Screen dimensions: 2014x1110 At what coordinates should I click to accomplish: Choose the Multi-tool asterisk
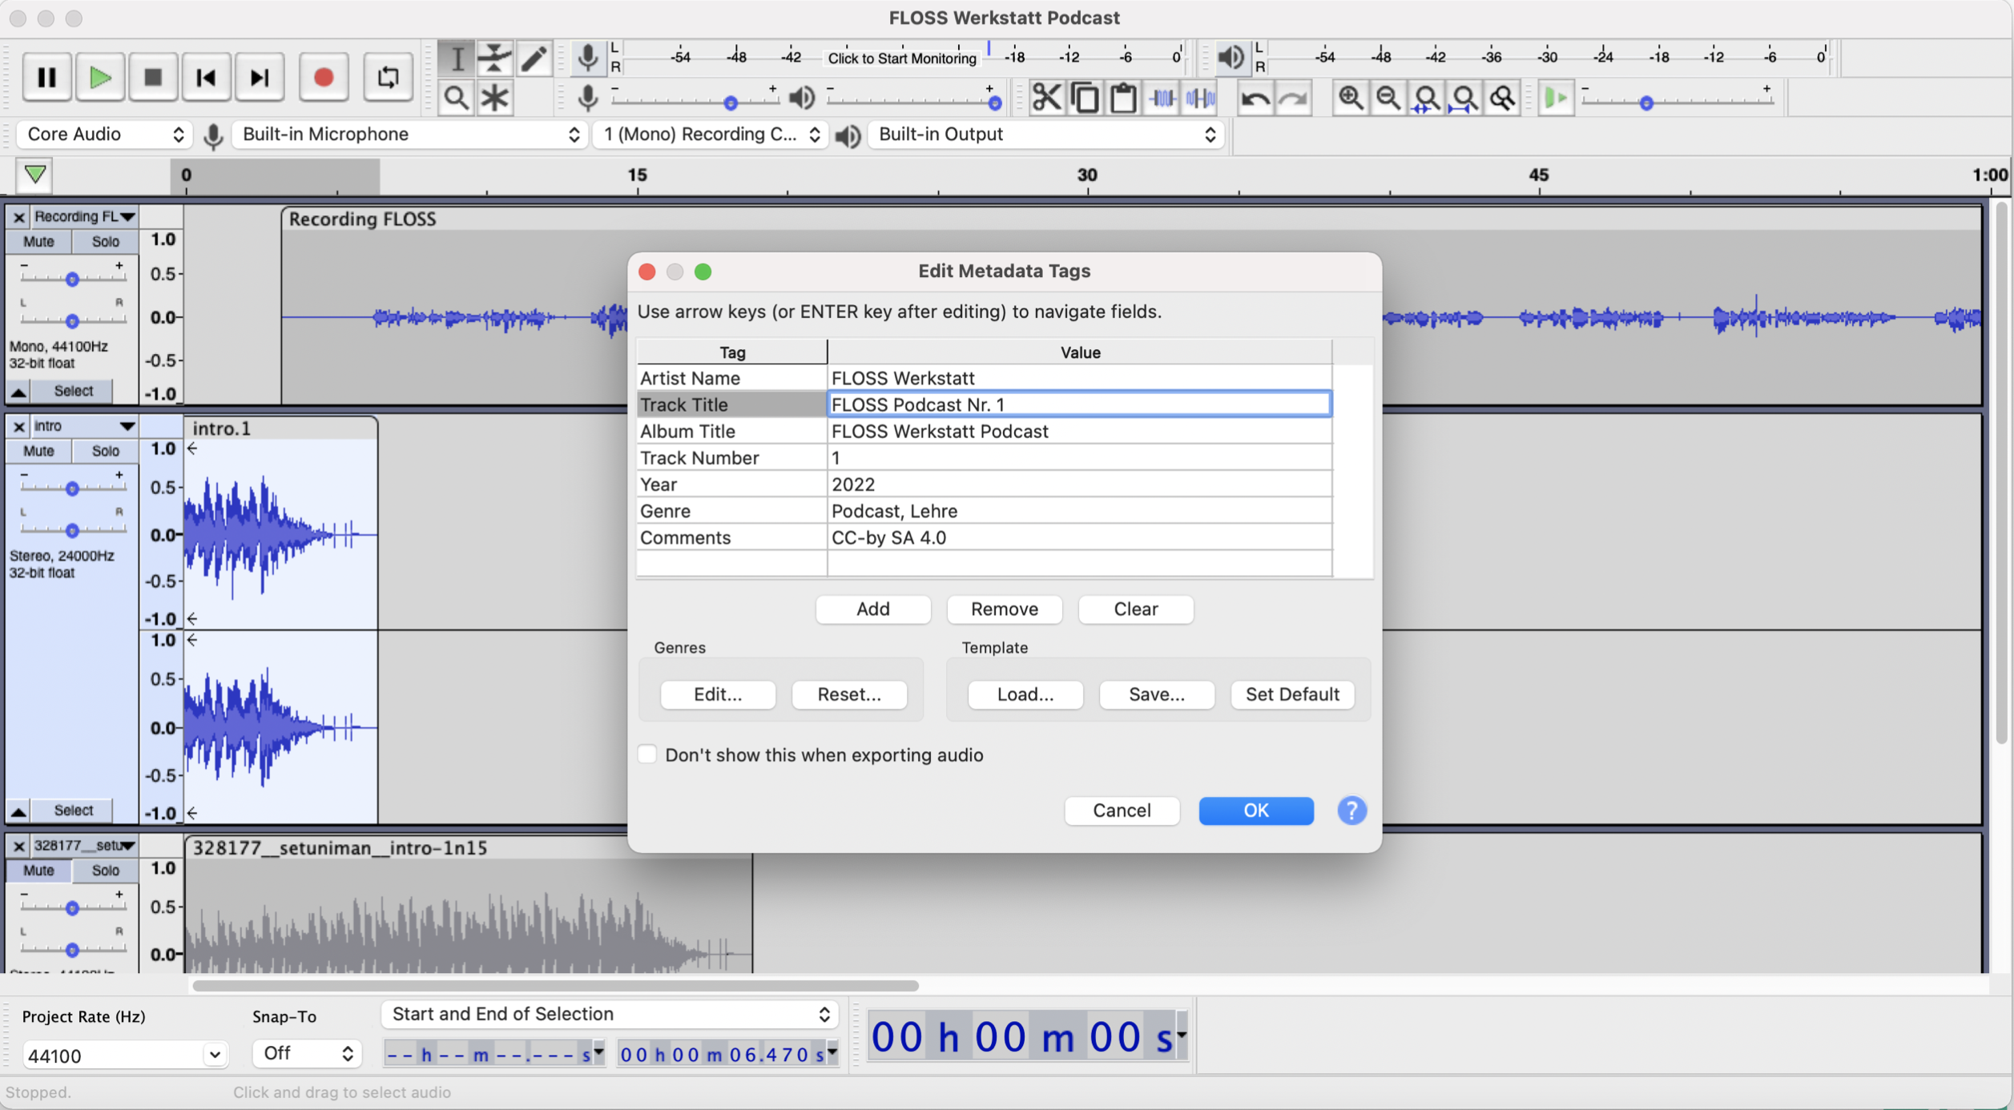tap(495, 99)
